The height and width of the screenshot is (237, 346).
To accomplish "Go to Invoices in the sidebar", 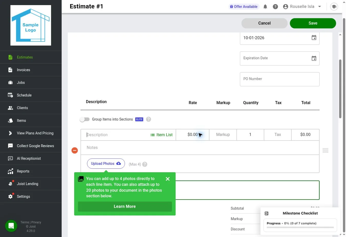I will coord(31,70).
